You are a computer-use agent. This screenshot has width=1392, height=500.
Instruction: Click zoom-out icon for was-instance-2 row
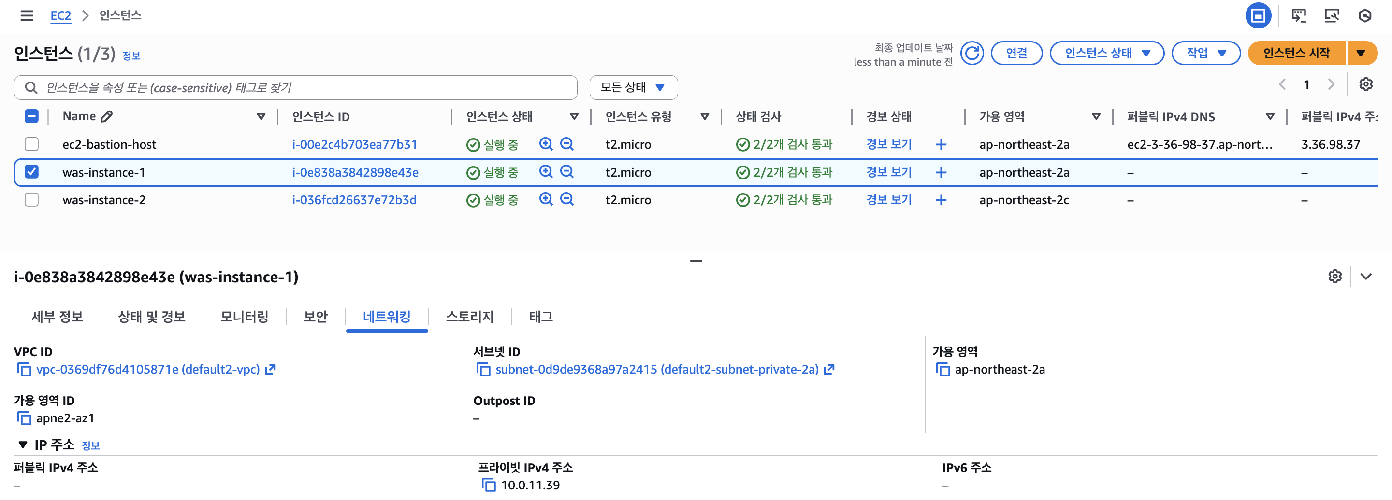566,200
